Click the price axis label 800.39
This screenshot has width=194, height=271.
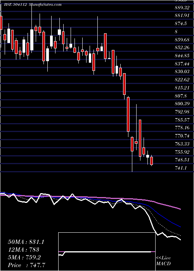(182, 104)
